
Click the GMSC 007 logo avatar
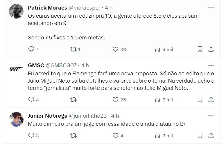(x=16, y=69)
